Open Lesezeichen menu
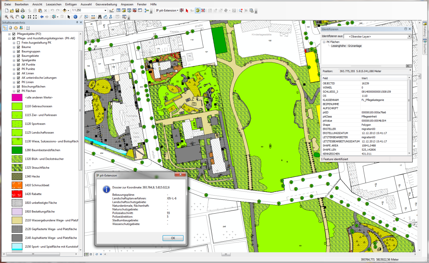 (x=54, y=4)
